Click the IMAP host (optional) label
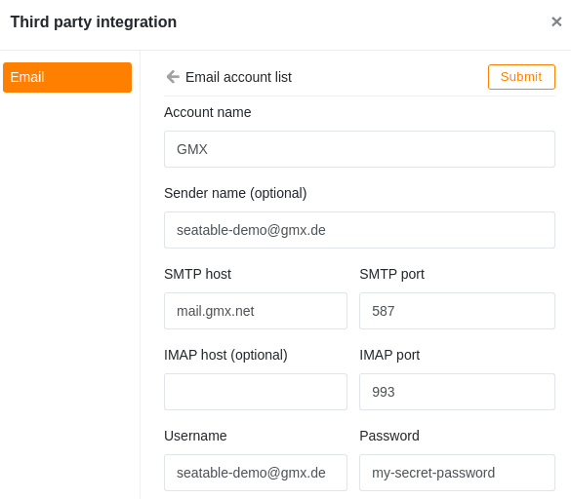 click(225, 355)
